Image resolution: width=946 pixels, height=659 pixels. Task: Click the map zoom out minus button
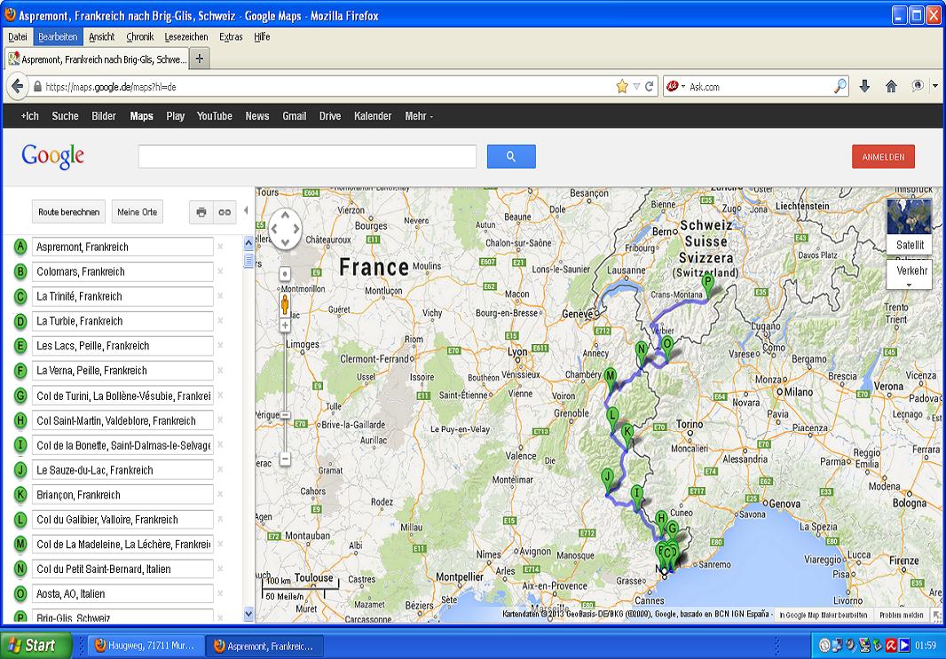click(x=285, y=459)
